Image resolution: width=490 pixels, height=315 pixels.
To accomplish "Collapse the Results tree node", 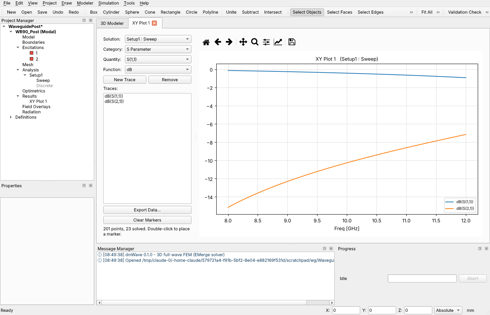I will pos(18,96).
